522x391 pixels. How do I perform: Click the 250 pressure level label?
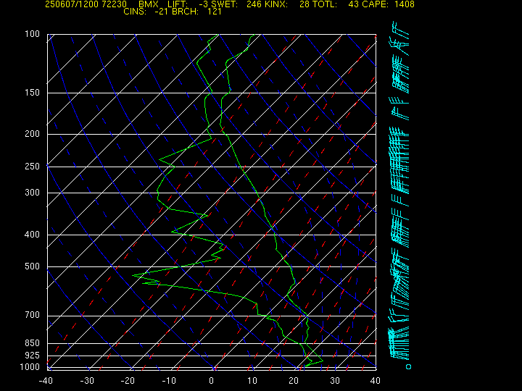click(x=33, y=166)
